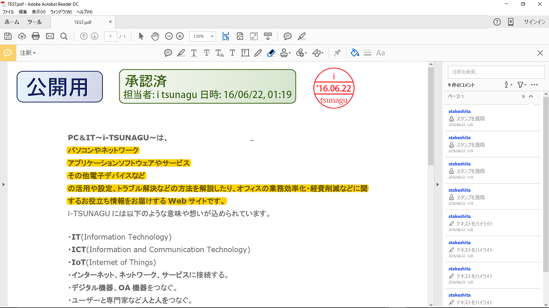Open text properties Aa button
The image size is (549, 308).
tap(381, 53)
